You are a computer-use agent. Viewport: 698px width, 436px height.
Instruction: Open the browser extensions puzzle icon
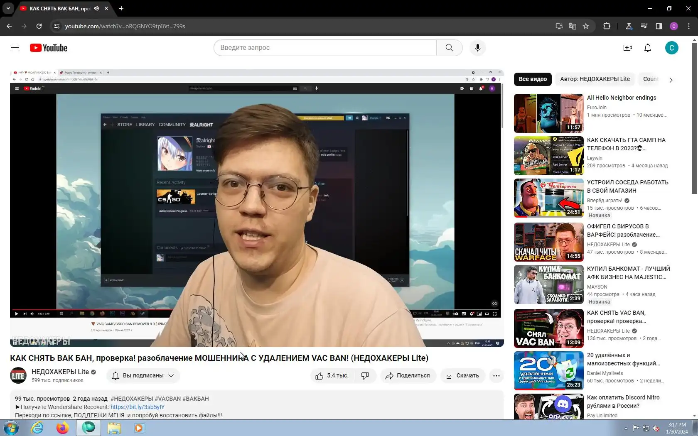coord(607,26)
